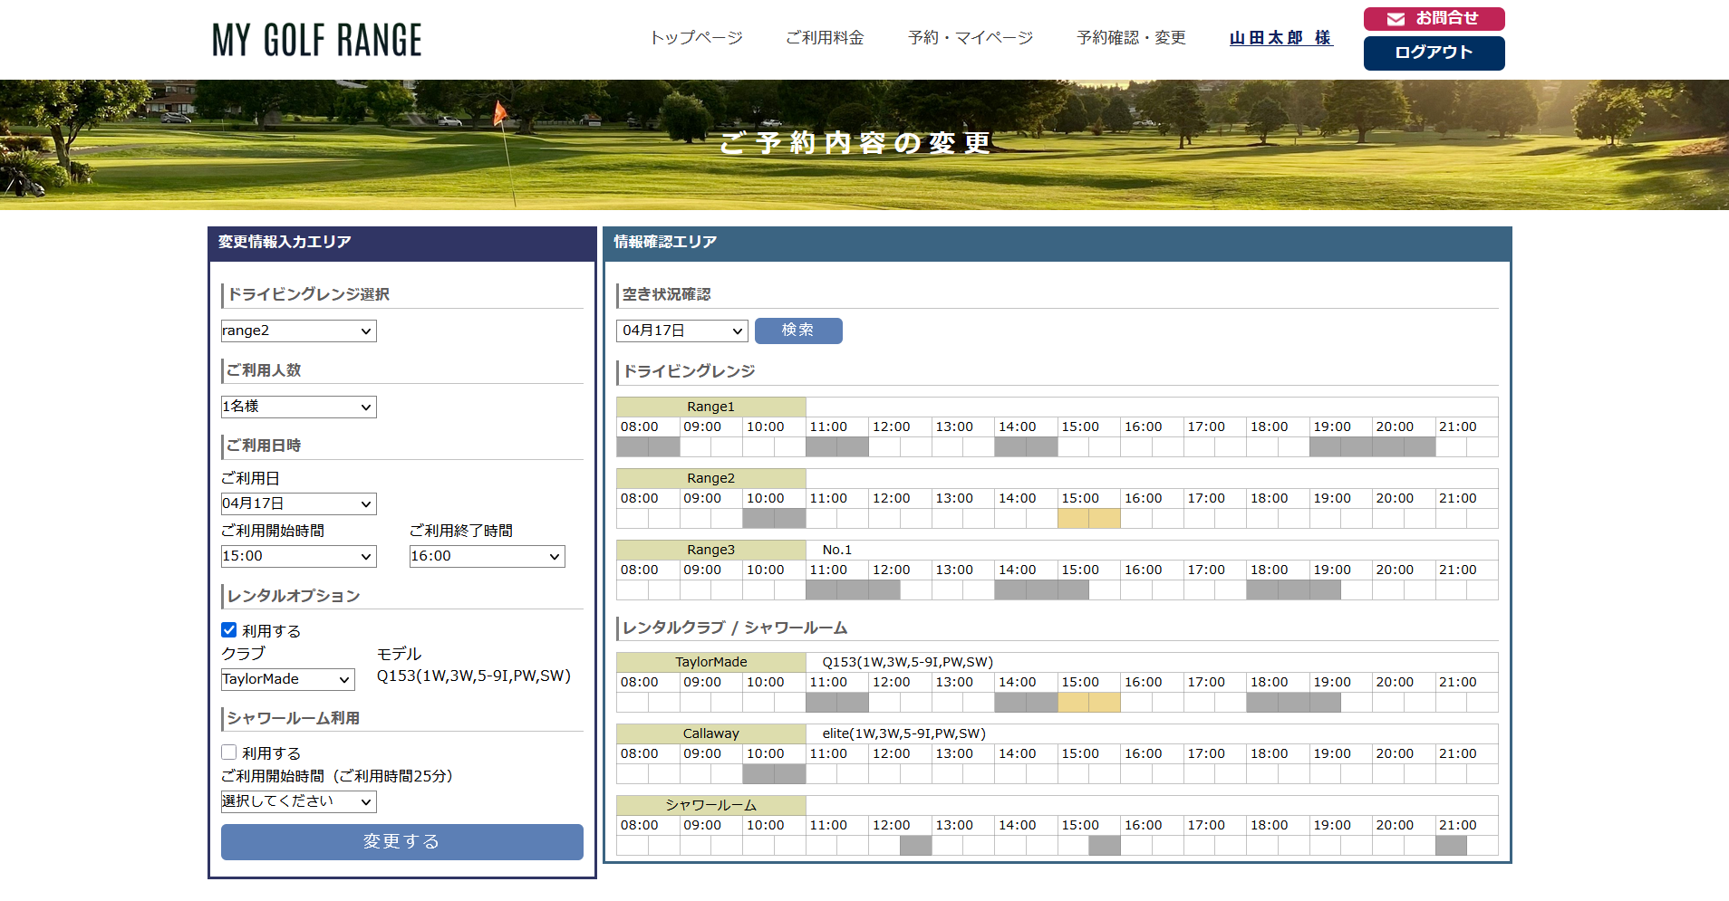Open 予約・マイページ navigation link
This screenshot has width=1729, height=901.
point(971,38)
